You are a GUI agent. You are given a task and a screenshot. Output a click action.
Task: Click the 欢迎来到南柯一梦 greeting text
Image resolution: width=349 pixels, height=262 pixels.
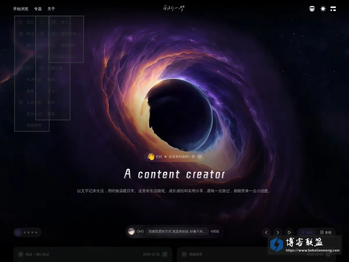click(x=182, y=157)
